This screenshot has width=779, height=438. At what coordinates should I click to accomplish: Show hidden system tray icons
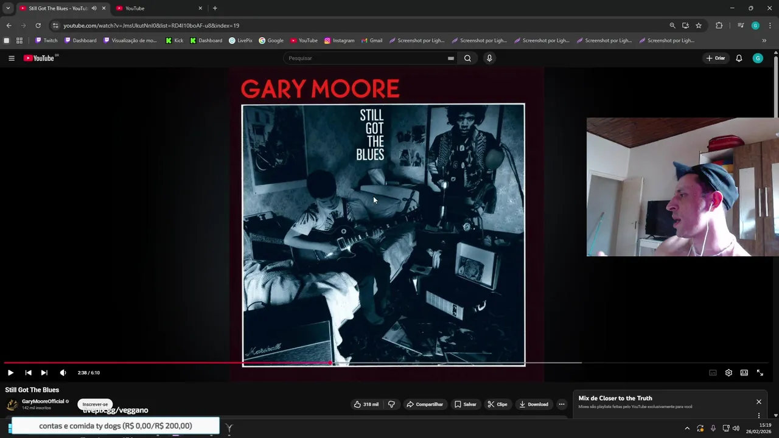[x=687, y=428]
